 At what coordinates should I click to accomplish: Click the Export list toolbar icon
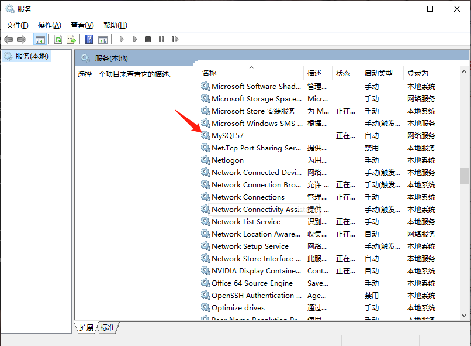pyautogui.click(x=71, y=39)
